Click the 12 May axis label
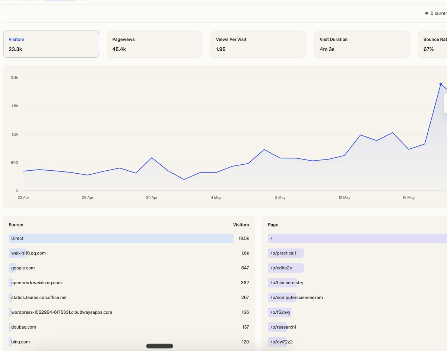447x351 pixels. point(344,197)
